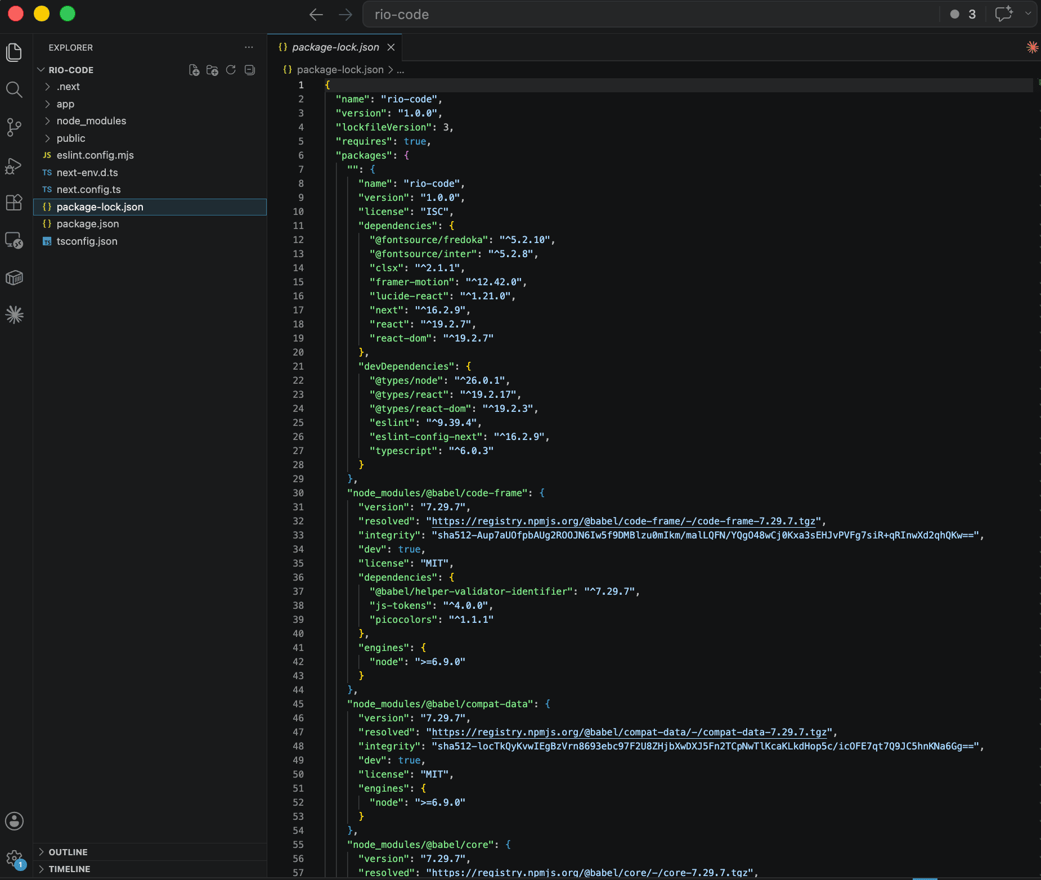The height and width of the screenshot is (880, 1041).
Task: Click the "framer-motion" dependency on line 15
Action: point(412,282)
